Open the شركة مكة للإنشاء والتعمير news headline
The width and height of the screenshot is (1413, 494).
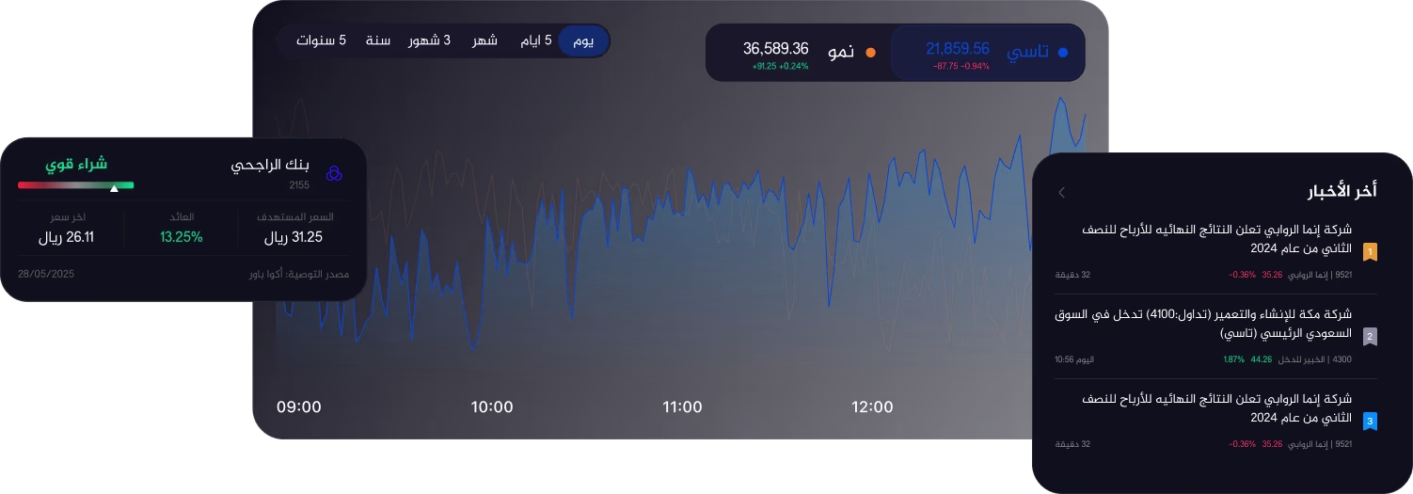tap(1203, 323)
